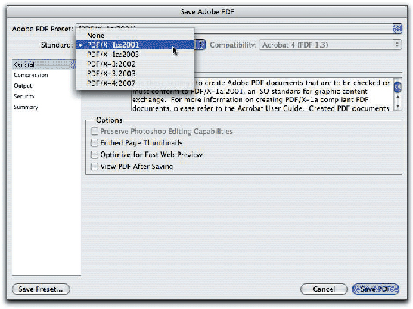Click the Save Preset button
Image resolution: width=413 pixels, height=309 pixels.
[x=41, y=289]
